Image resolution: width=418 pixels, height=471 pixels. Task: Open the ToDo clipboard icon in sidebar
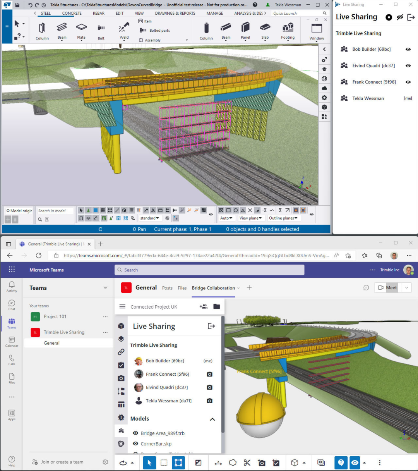[121, 365]
